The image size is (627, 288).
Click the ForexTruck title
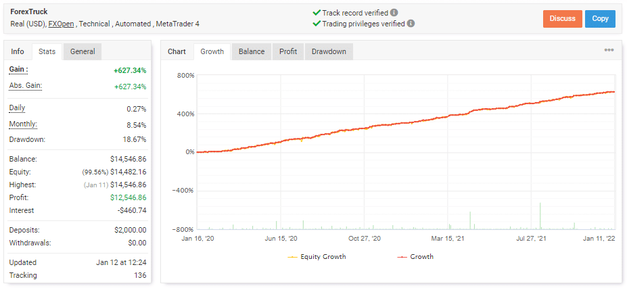coord(29,12)
